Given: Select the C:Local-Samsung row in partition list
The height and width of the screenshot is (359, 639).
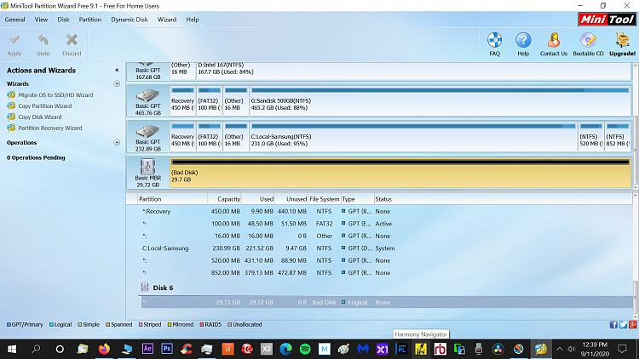Looking at the screenshot, I should click(385, 248).
